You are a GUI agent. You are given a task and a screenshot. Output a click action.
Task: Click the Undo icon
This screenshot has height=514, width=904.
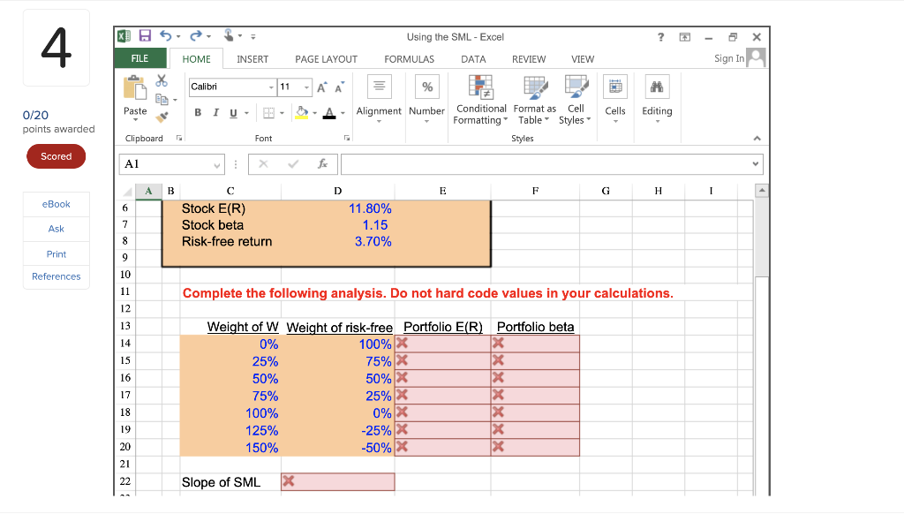[167, 34]
